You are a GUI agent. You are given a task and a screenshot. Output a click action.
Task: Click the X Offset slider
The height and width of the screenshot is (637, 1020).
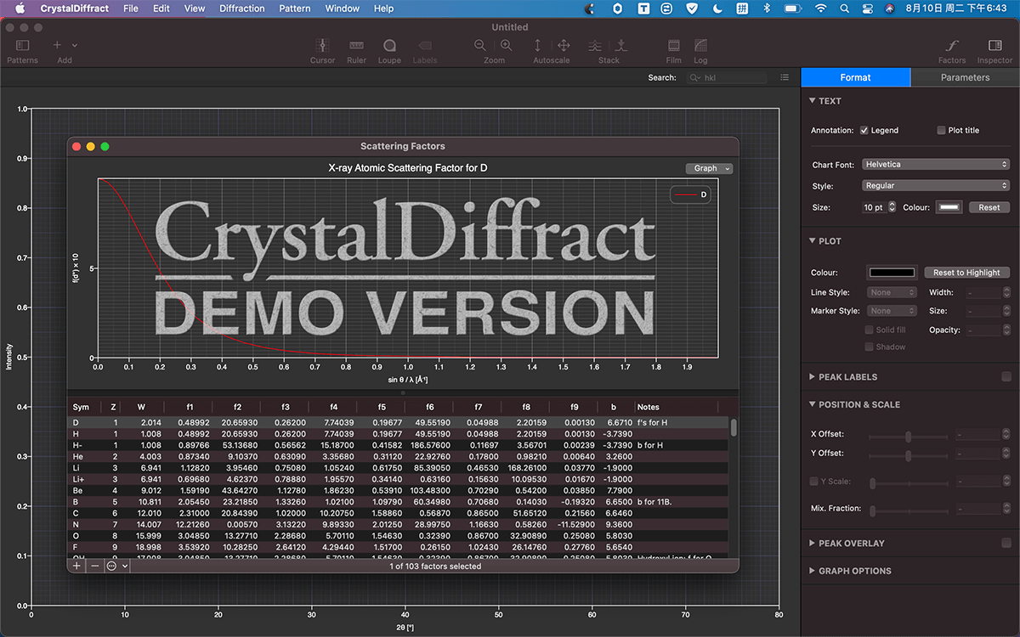[x=908, y=437]
